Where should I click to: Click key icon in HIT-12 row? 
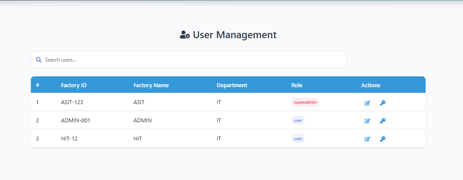point(383,139)
